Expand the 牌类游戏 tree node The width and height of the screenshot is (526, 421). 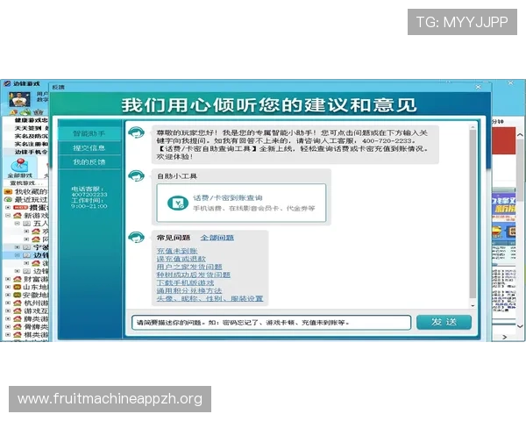point(8,318)
